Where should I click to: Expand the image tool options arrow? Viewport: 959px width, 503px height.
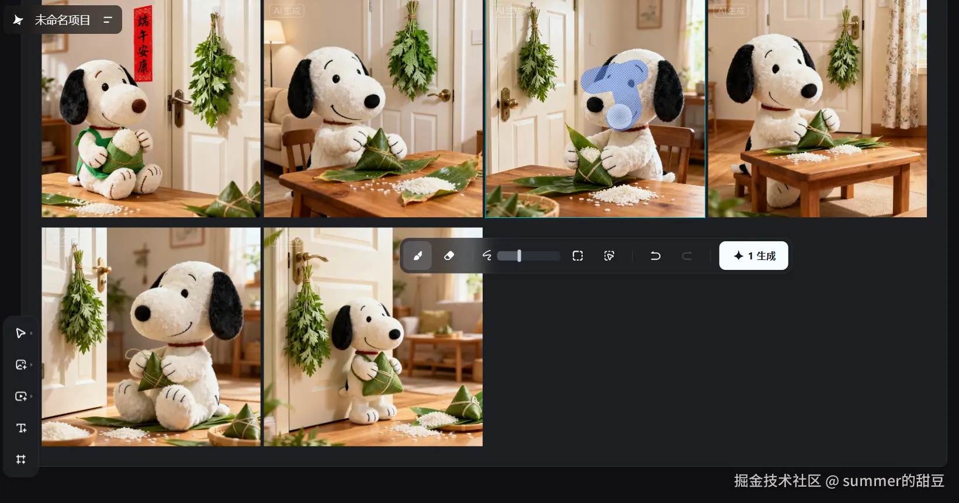point(32,365)
